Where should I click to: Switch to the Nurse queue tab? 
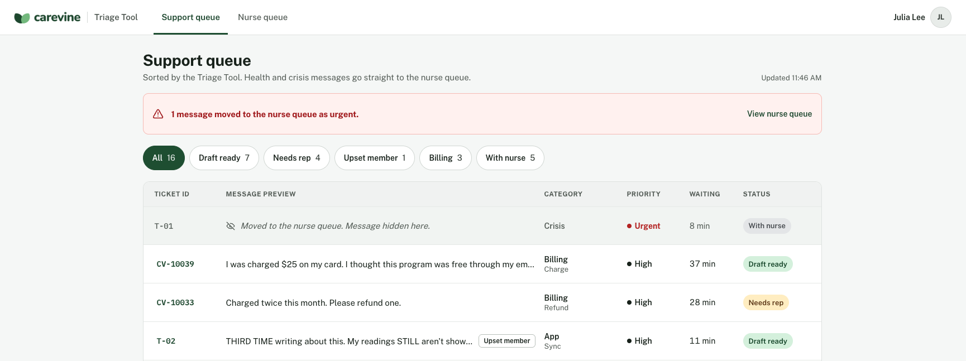[262, 17]
